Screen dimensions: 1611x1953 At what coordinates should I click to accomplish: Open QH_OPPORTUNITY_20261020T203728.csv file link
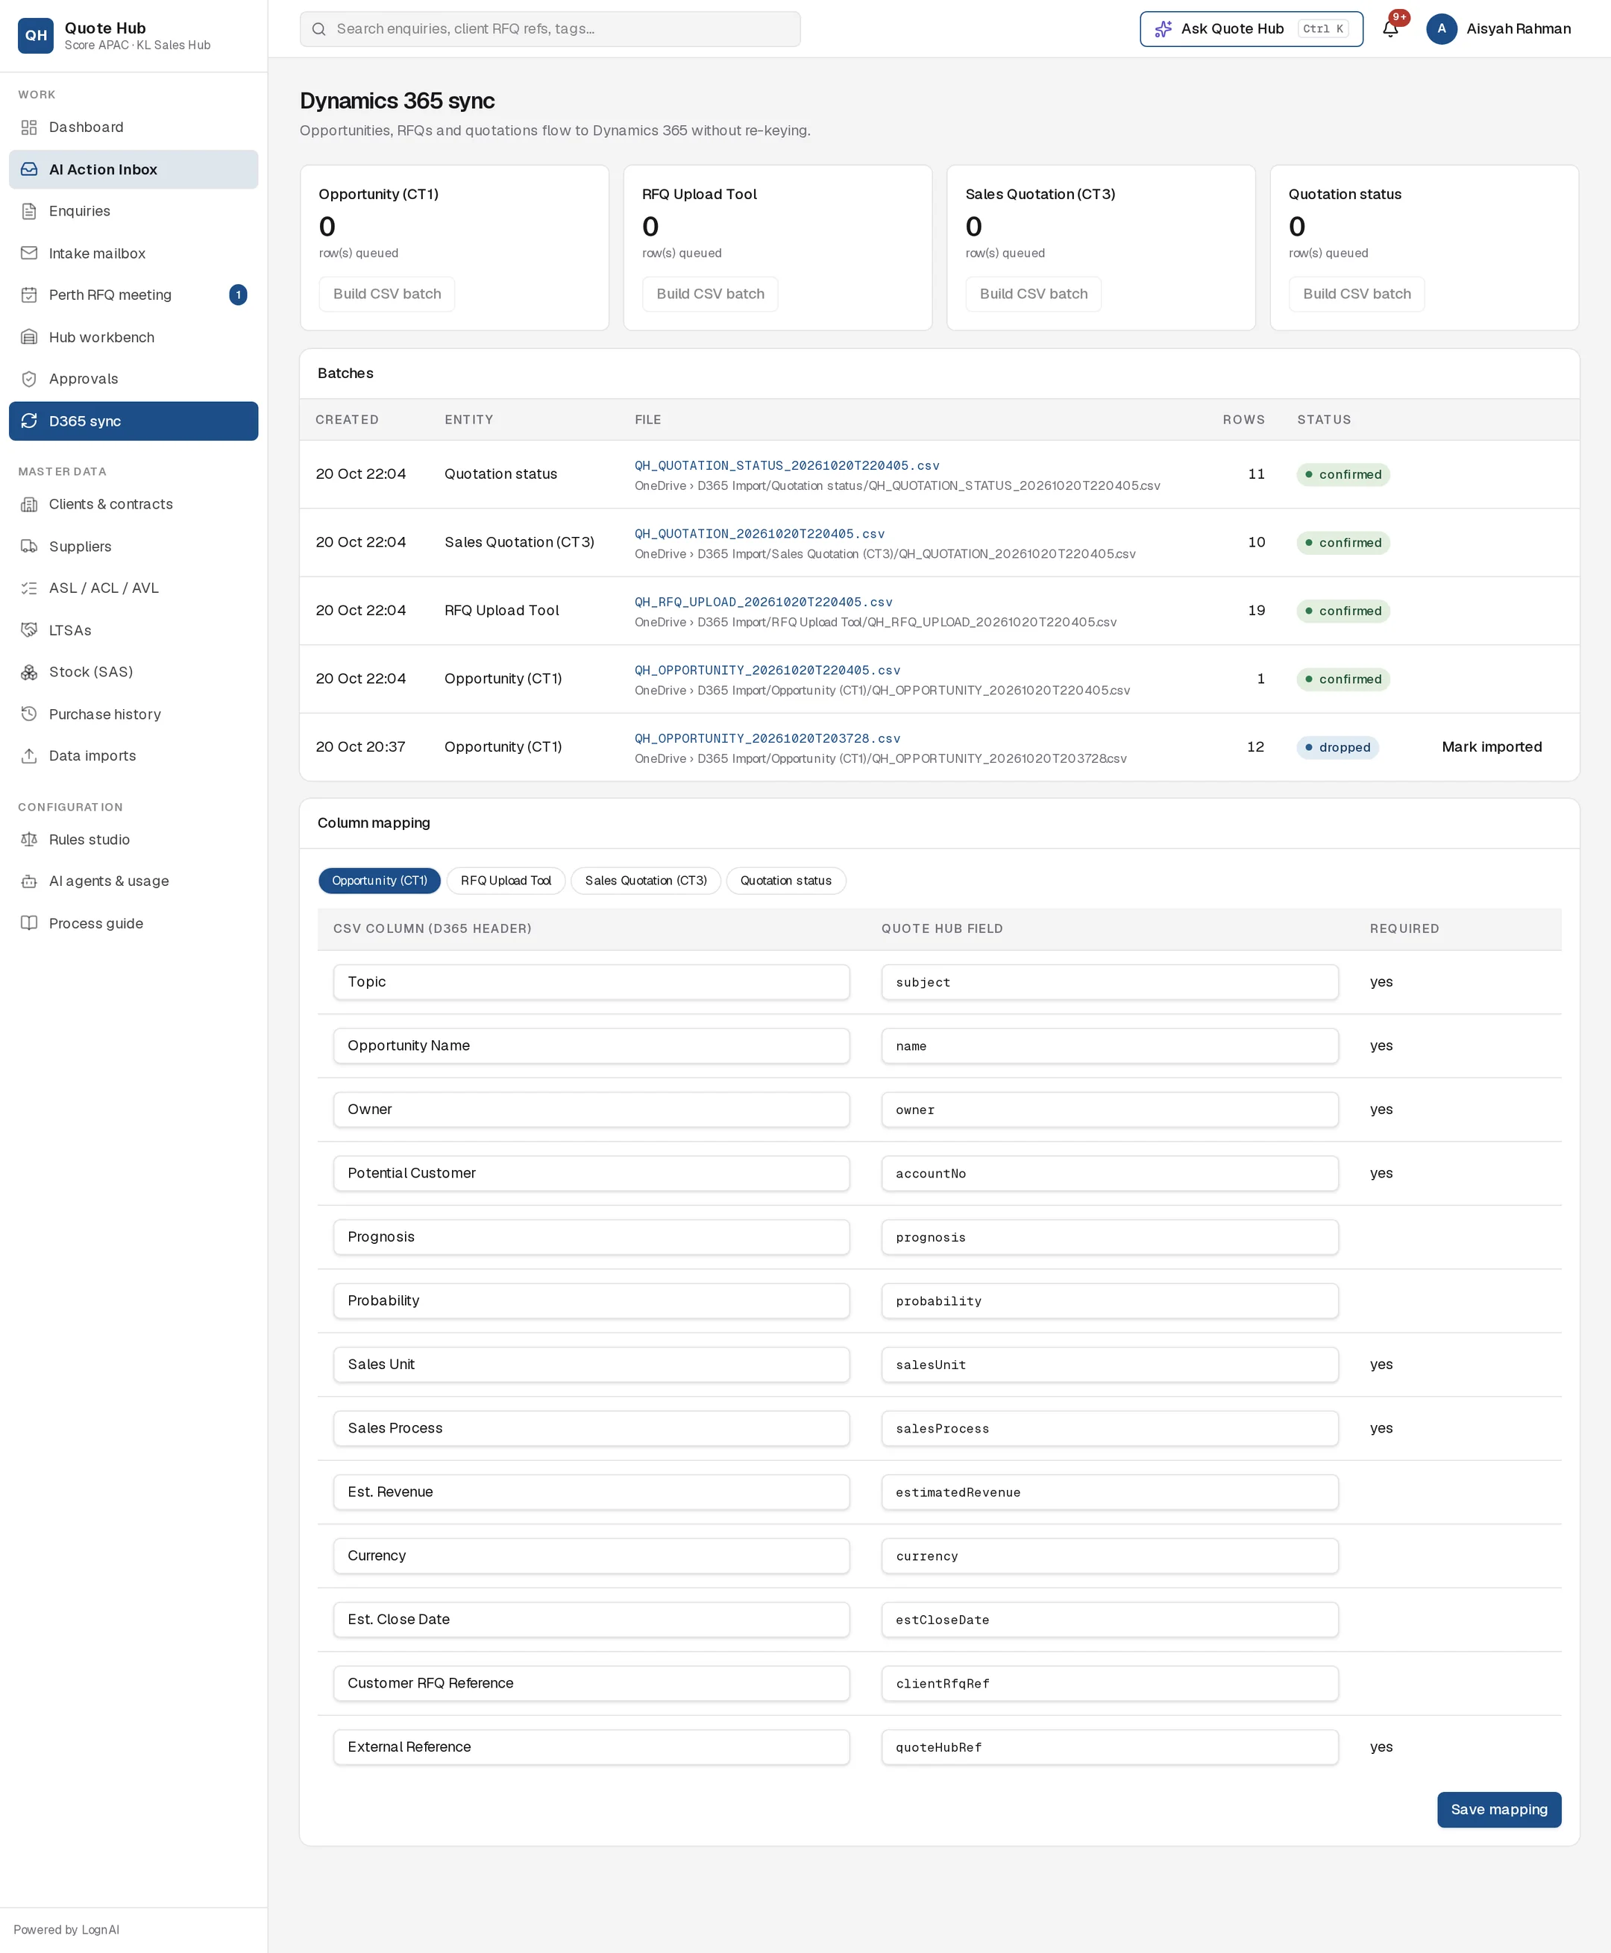click(x=767, y=738)
